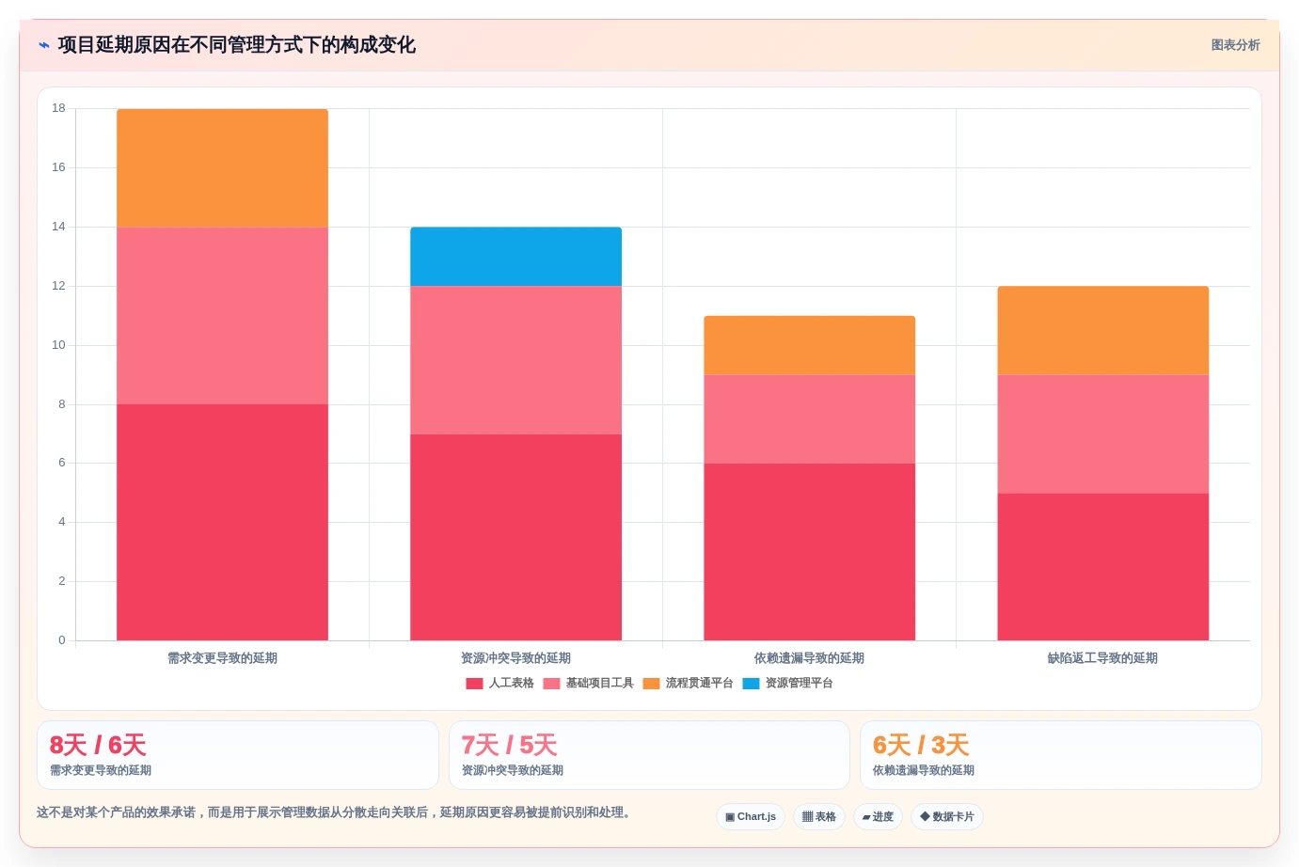Toggle the 人工表格 legend item
This screenshot has width=1299, height=867.
click(499, 684)
